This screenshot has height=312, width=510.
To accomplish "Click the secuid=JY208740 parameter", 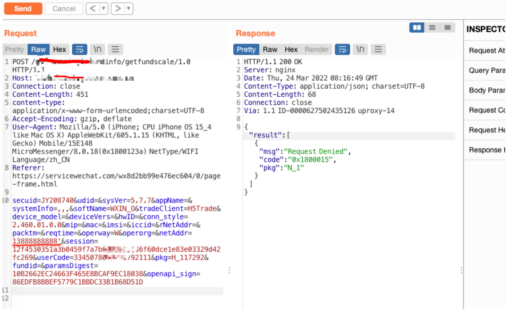I will pyautogui.click(x=43, y=200).
